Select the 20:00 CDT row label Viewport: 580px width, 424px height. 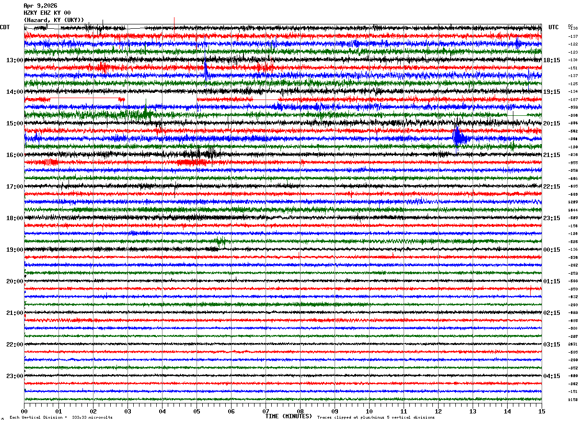[x=15, y=281]
